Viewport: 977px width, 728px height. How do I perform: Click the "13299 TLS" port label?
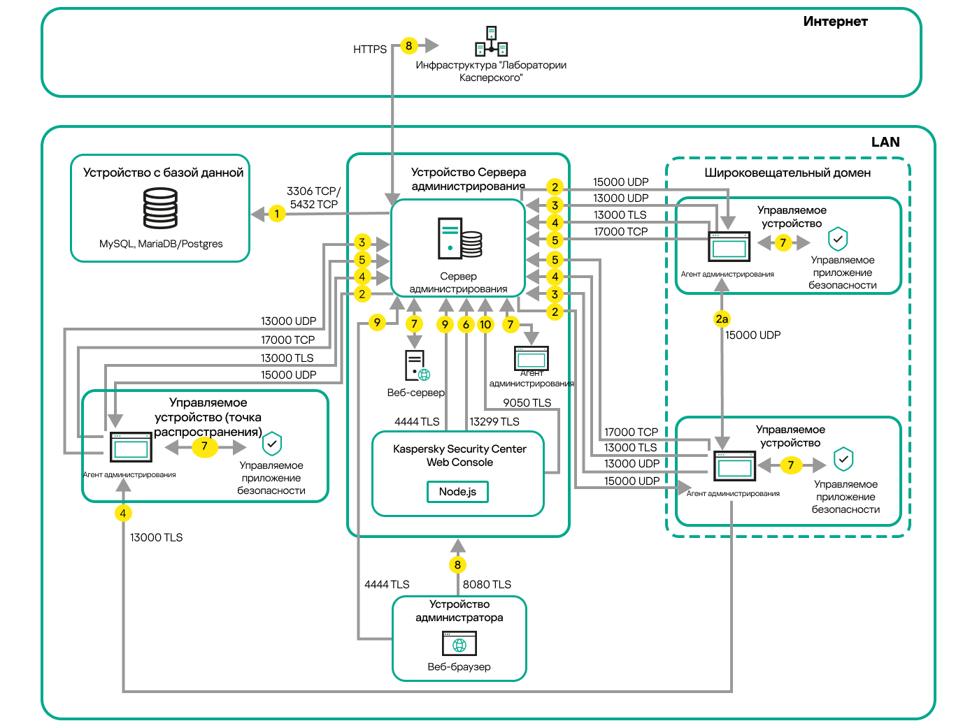click(494, 422)
